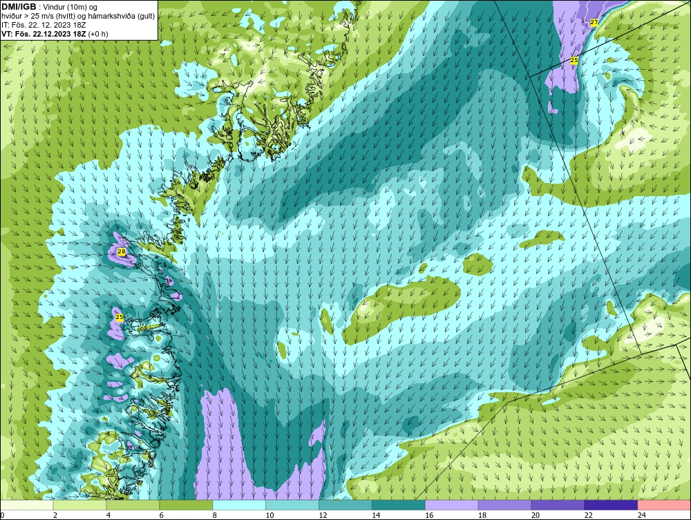Select the dark teal 14–16 m/s legend swatch
The width and height of the screenshot is (691, 520).
399,505
